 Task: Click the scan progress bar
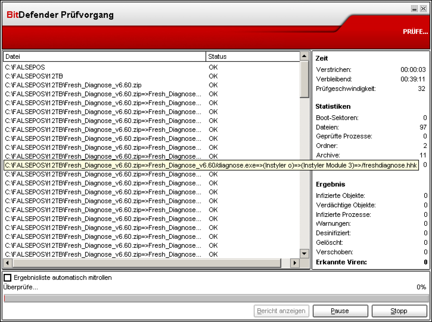(216, 298)
